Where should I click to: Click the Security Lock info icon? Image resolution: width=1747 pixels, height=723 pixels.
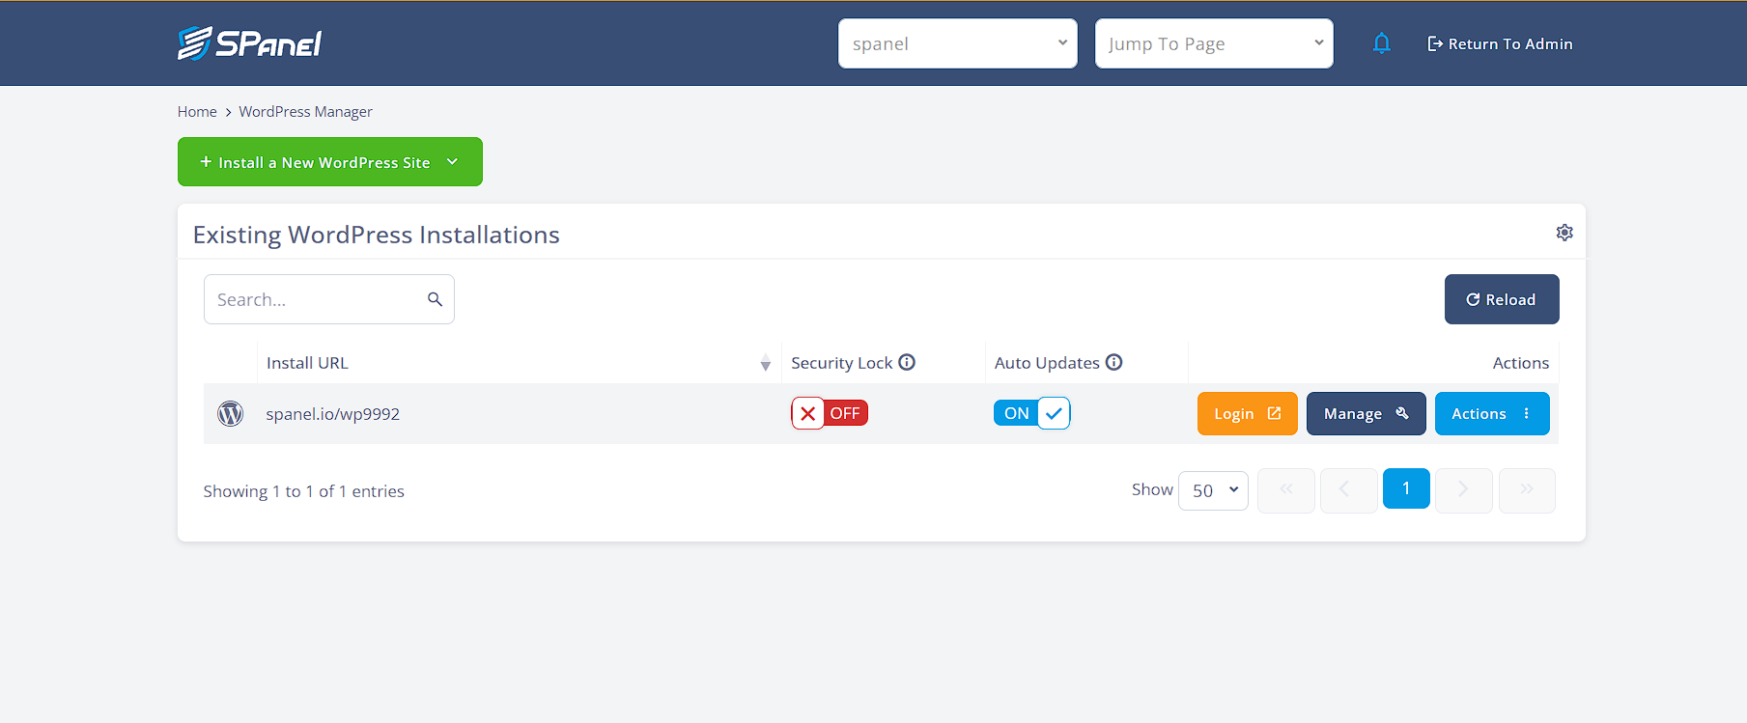coord(907,362)
